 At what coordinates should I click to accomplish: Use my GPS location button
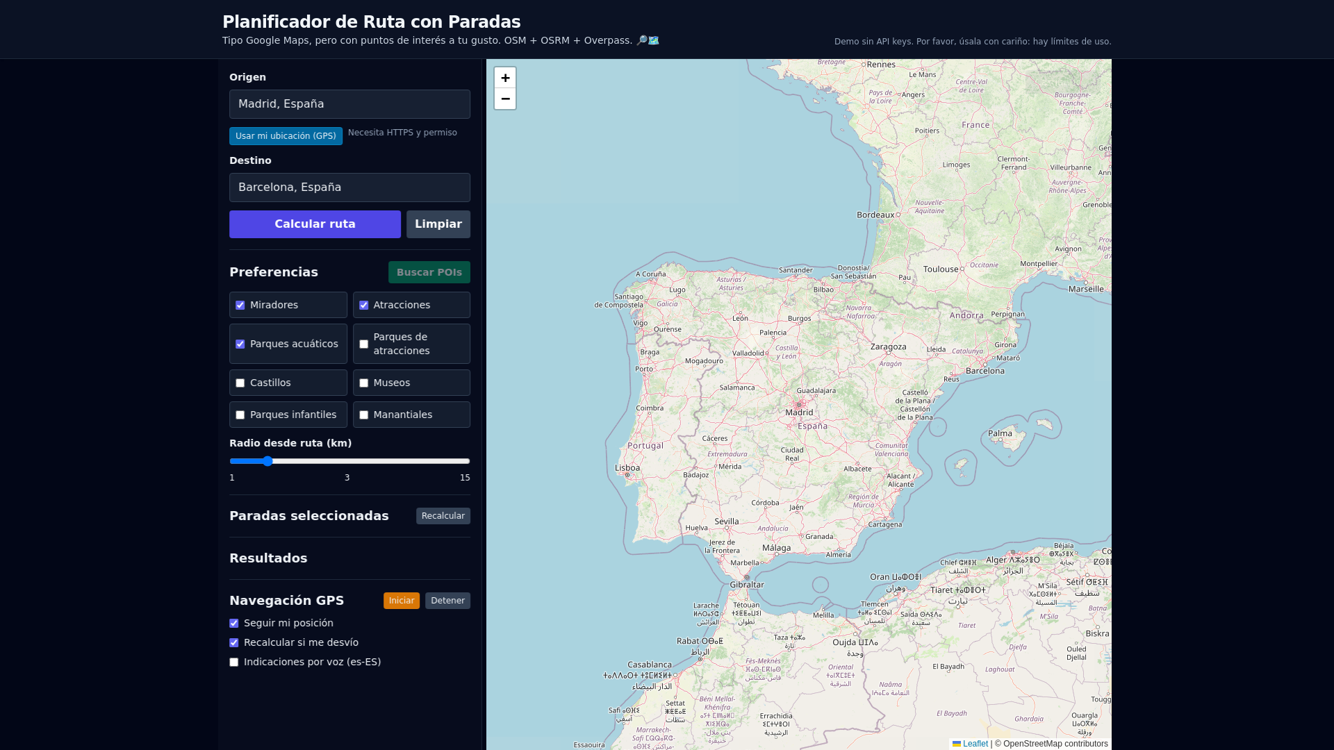tap(286, 136)
